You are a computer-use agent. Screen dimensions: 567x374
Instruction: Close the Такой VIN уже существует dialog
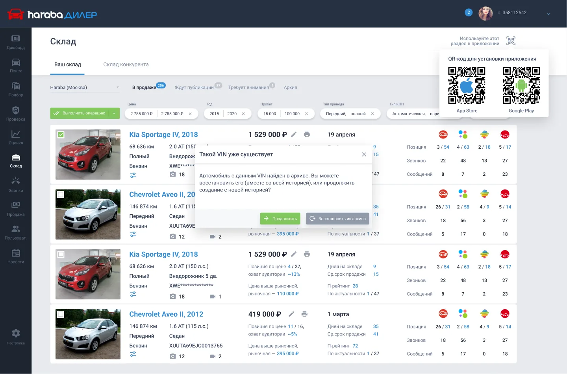coord(364,155)
